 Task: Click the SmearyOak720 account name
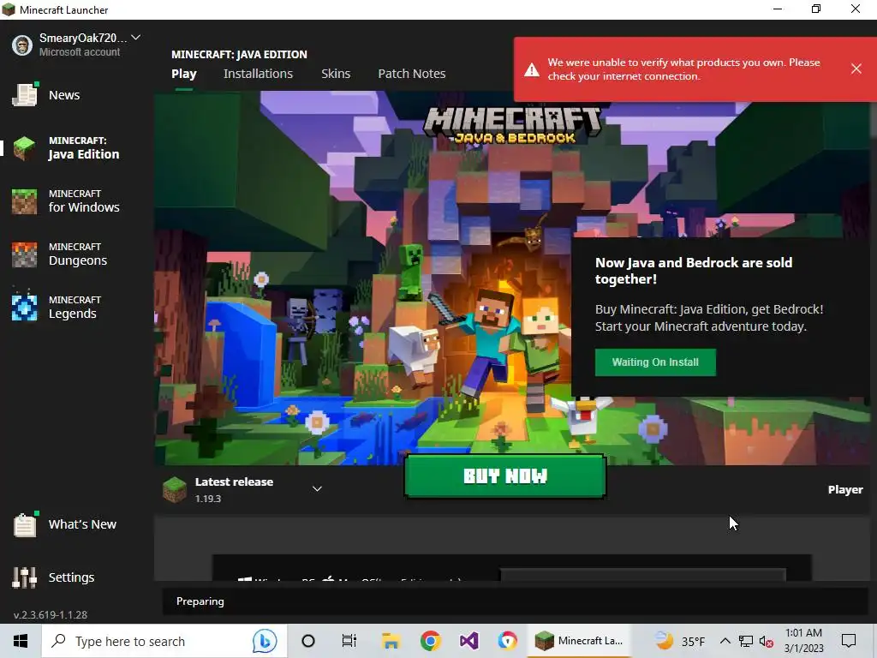click(x=83, y=38)
